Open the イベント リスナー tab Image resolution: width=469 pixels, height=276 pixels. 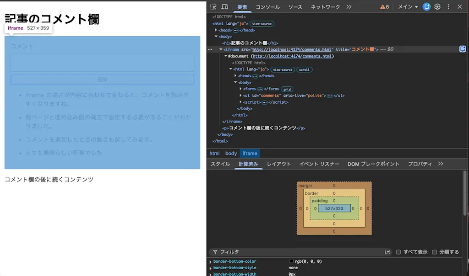point(319,164)
